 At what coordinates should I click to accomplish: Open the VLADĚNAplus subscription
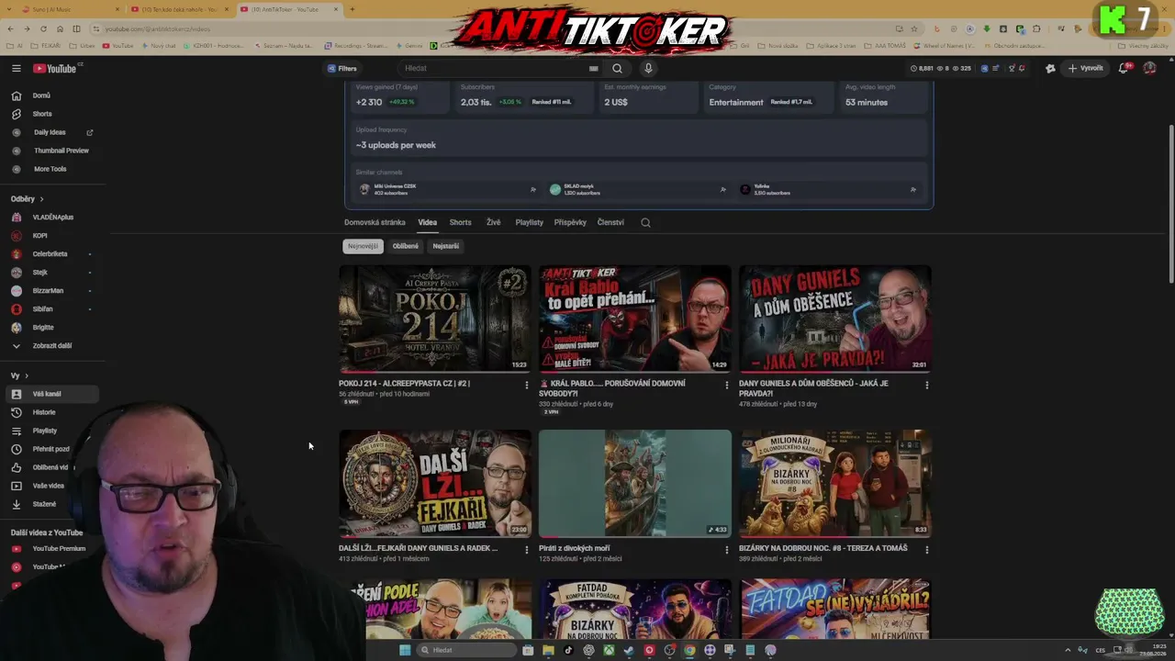pos(50,218)
